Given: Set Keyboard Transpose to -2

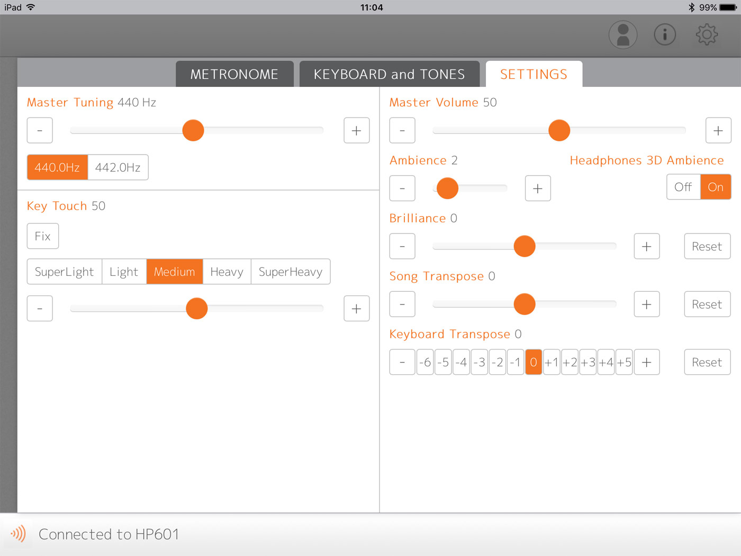Looking at the screenshot, I should coord(498,362).
